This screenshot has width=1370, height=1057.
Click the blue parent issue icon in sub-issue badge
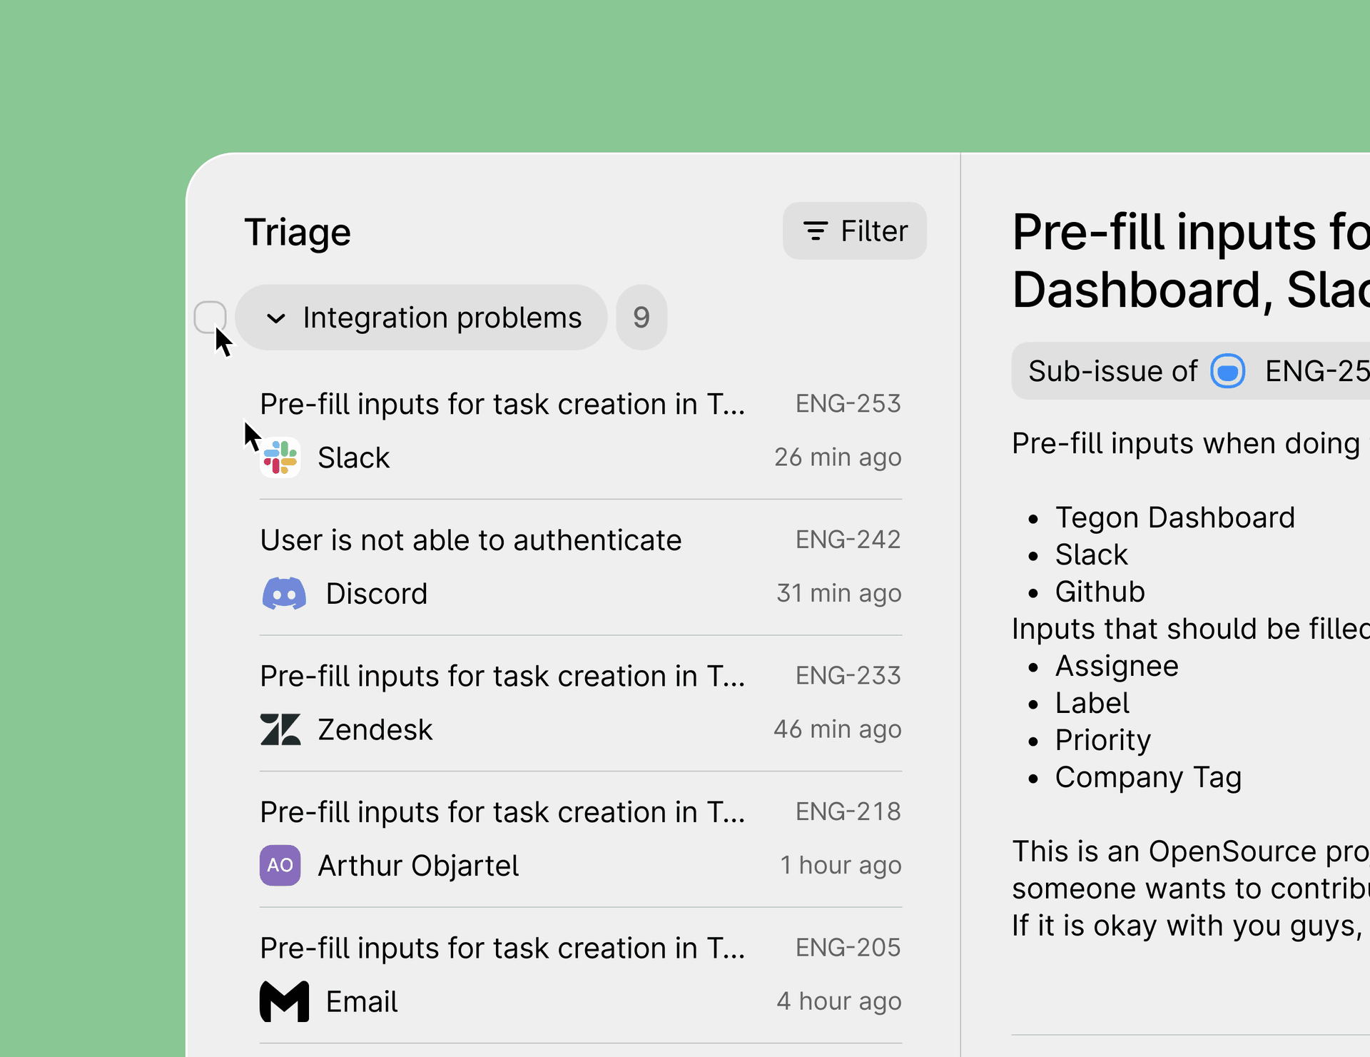pos(1229,371)
